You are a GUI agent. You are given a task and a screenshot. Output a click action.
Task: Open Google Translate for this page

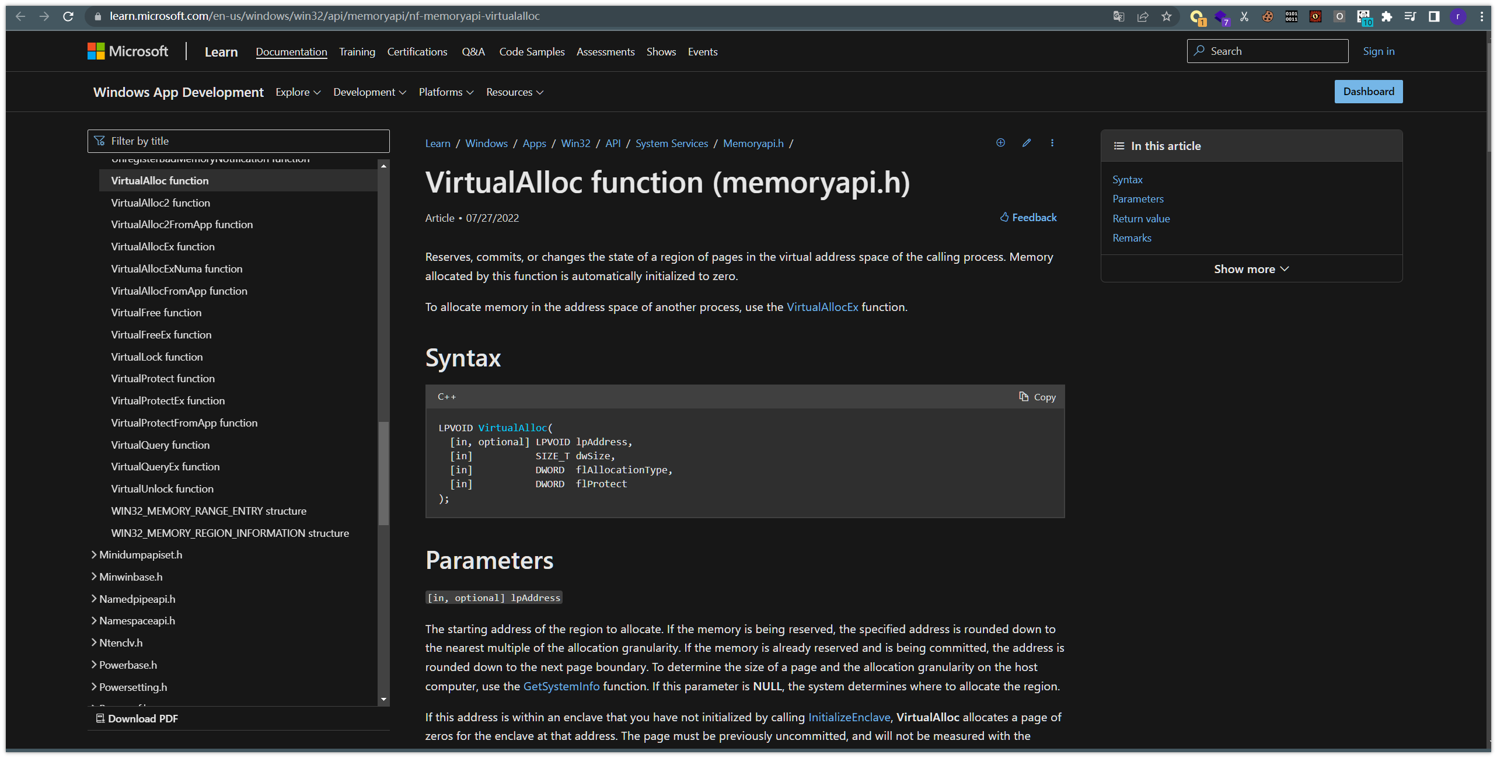click(x=1118, y=16)
